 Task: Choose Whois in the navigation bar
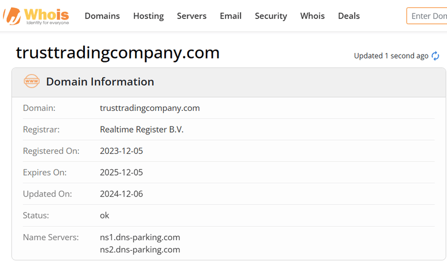tap(312, 16)
